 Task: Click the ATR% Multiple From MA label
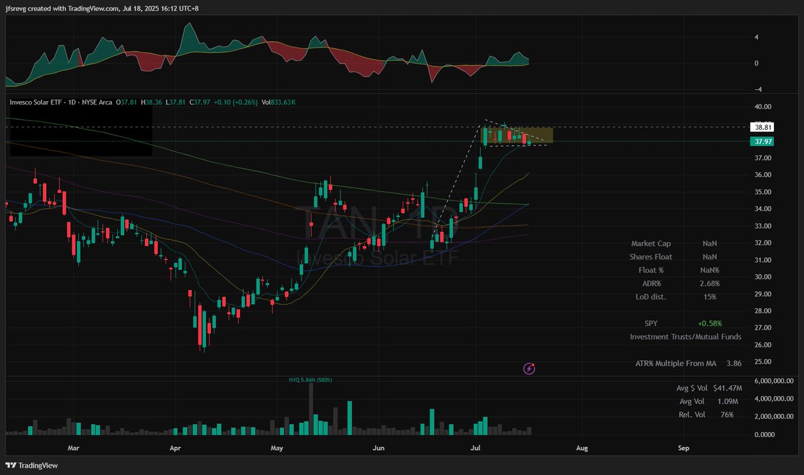tap(676, 363)
